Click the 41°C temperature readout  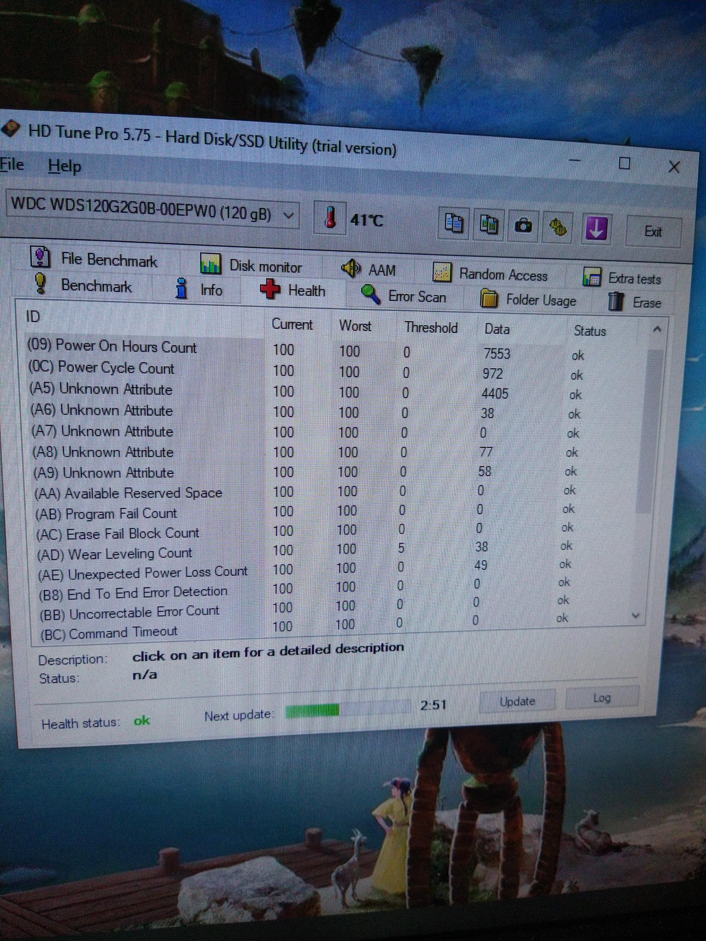(366, 220)
